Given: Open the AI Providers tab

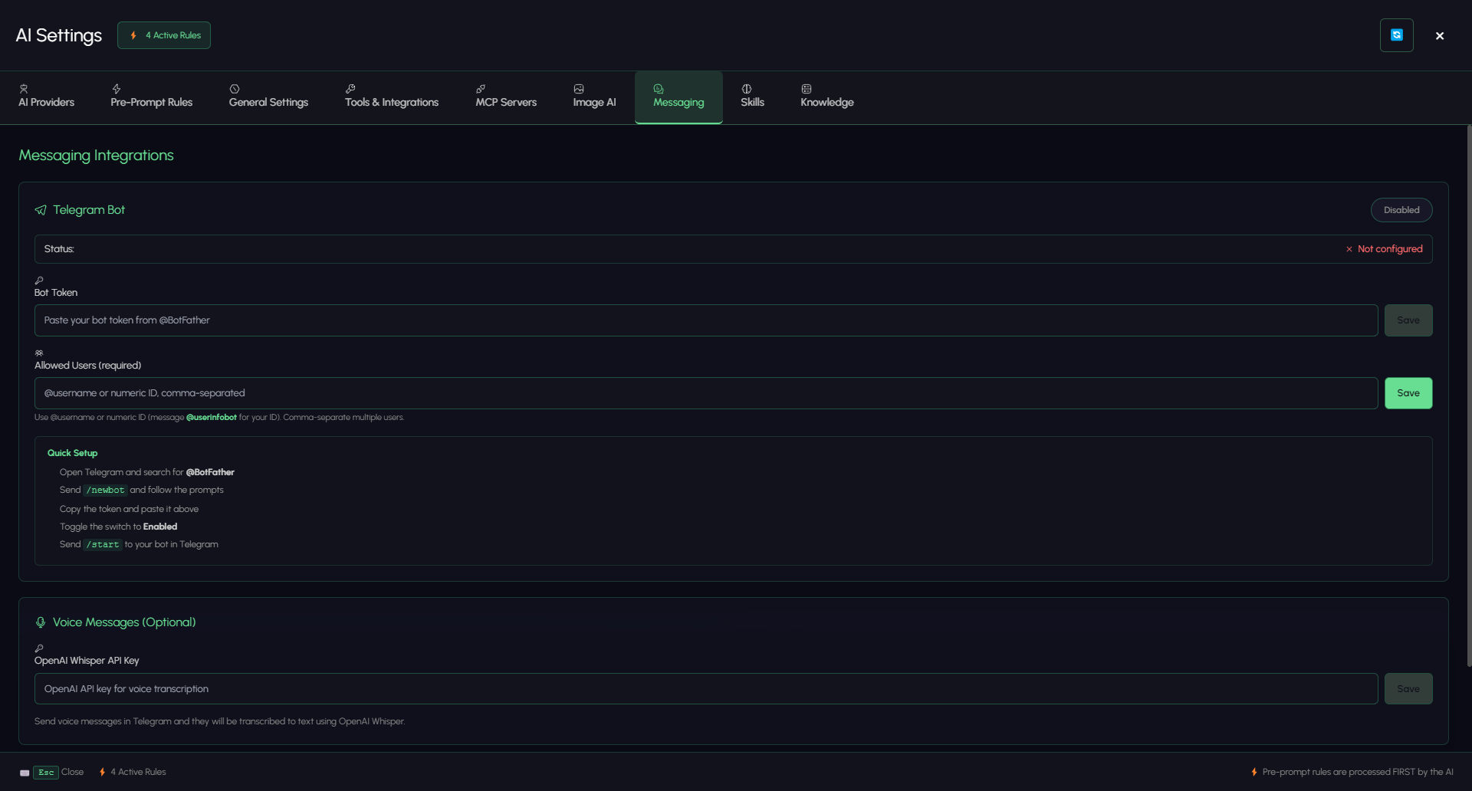Looking at the screenshot, I should pos(47,97).
